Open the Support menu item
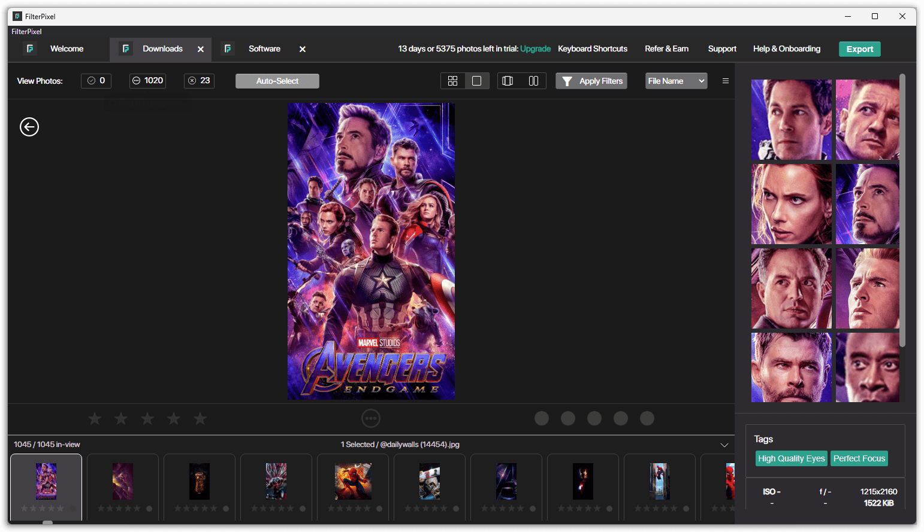The height and width of the screenshot is (532, 924). pyautogui.click(x=722, y=49)
